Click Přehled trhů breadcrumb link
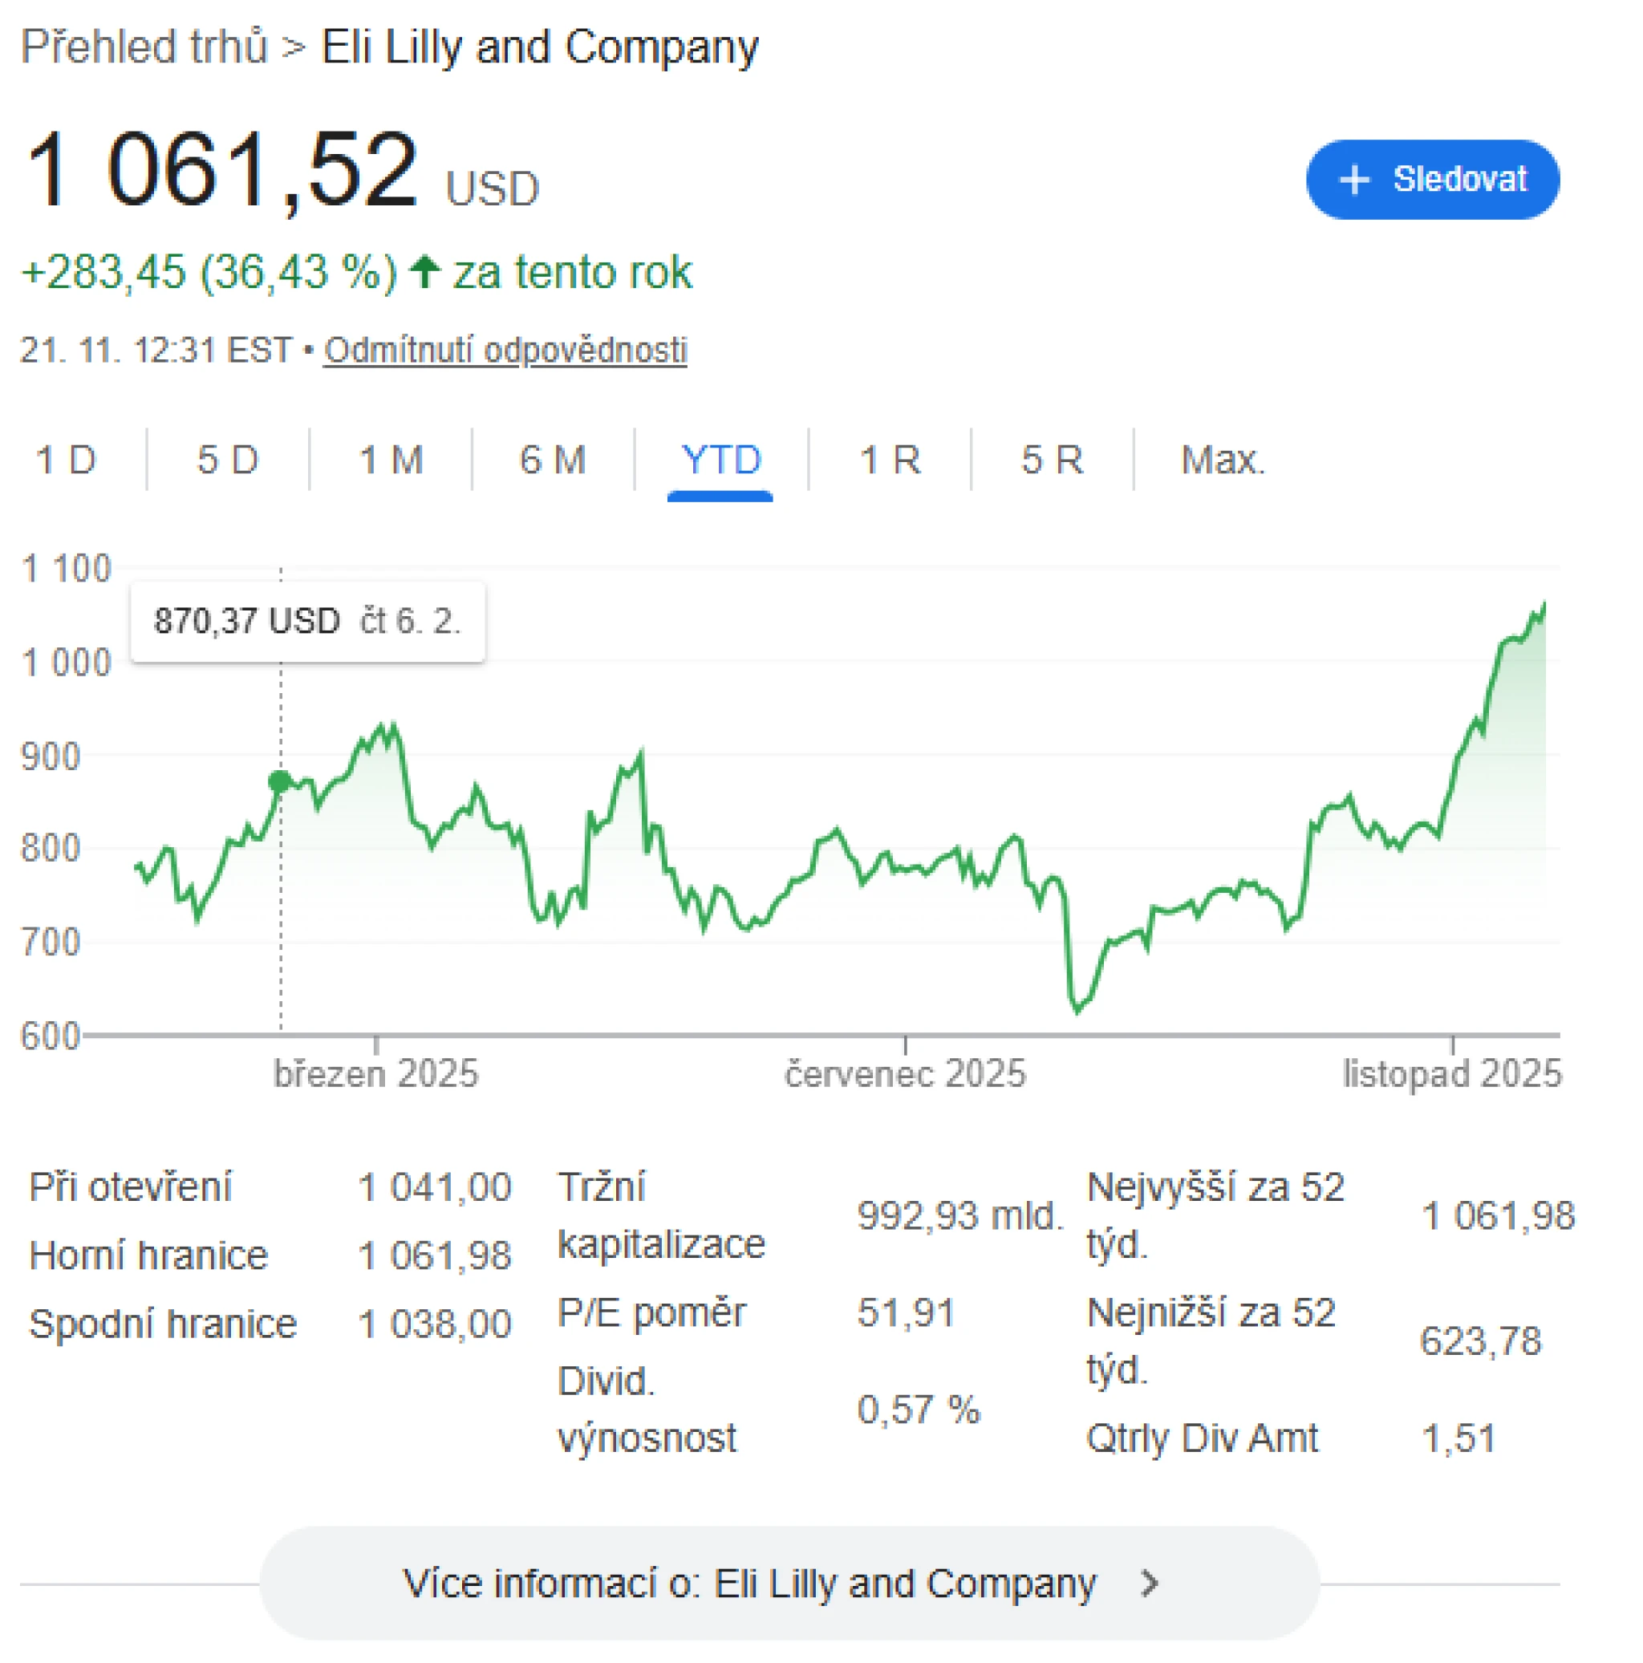The height and width of the screenshot is (1663, 1643). coord(144,47)
